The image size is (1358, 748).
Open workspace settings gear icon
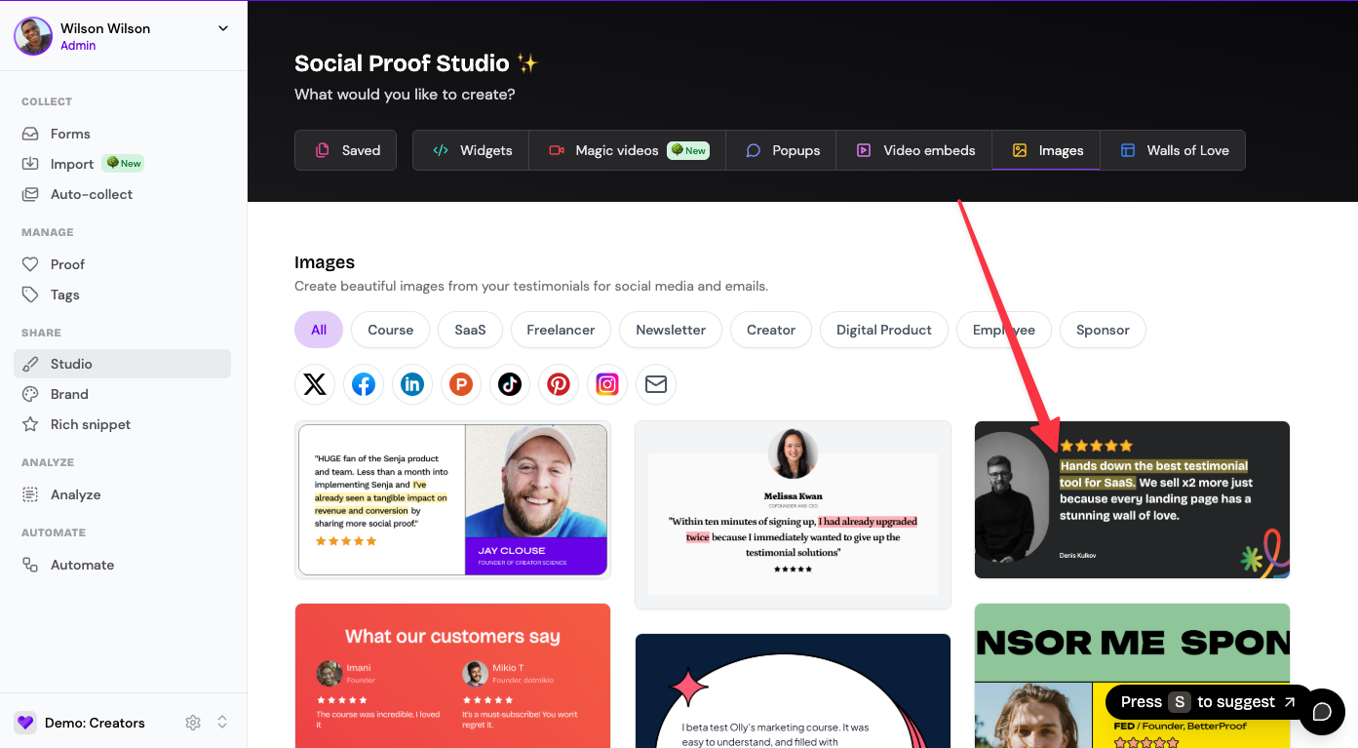[193, 723]
